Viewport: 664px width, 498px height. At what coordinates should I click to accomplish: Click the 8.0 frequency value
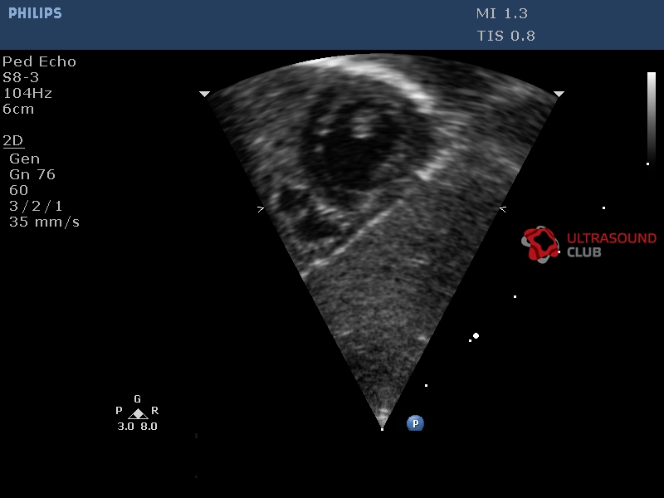pyautogui.click(x=149, y=427)
